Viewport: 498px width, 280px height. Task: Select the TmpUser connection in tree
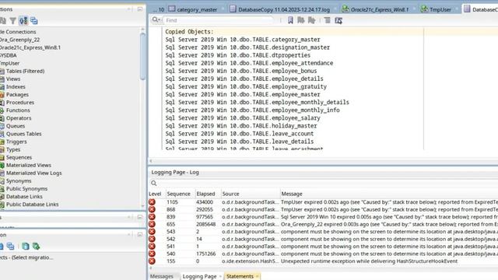(10, 63)
